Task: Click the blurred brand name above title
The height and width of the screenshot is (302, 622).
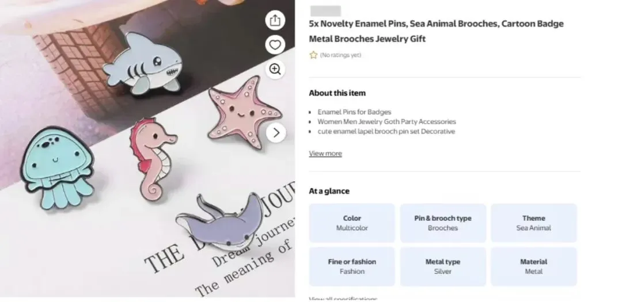Action: (325, 11)
